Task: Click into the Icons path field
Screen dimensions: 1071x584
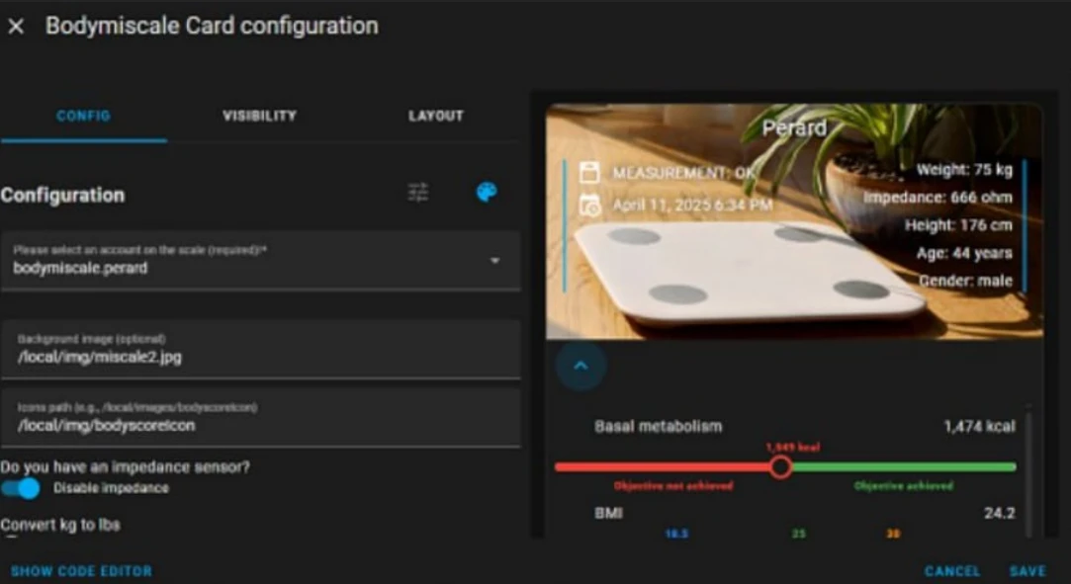Action: coord(260,418)
